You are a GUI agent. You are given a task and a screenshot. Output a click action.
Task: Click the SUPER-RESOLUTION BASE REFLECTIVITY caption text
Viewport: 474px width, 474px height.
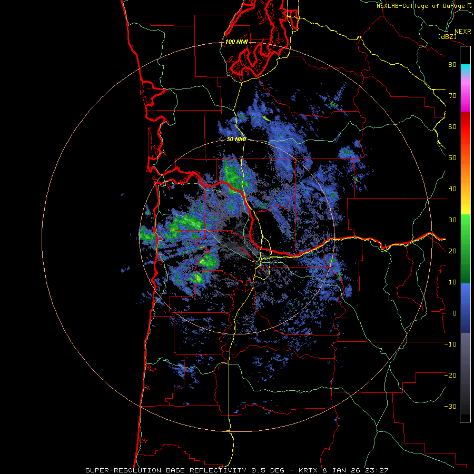166,470
